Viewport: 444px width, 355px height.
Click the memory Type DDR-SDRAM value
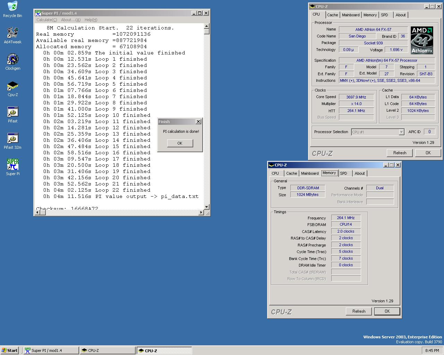pos(308,188)
